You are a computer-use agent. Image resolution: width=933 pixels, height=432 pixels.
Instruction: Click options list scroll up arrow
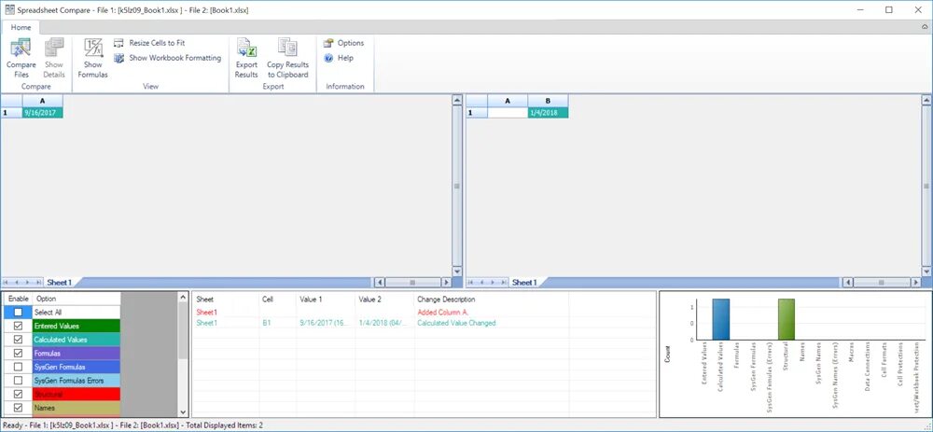(x=183, y=297)
